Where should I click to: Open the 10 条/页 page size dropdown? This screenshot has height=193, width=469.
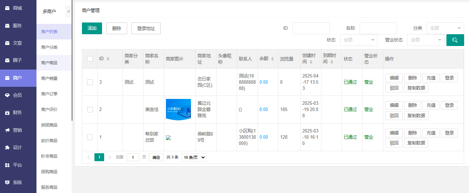(x=194, y=157)
